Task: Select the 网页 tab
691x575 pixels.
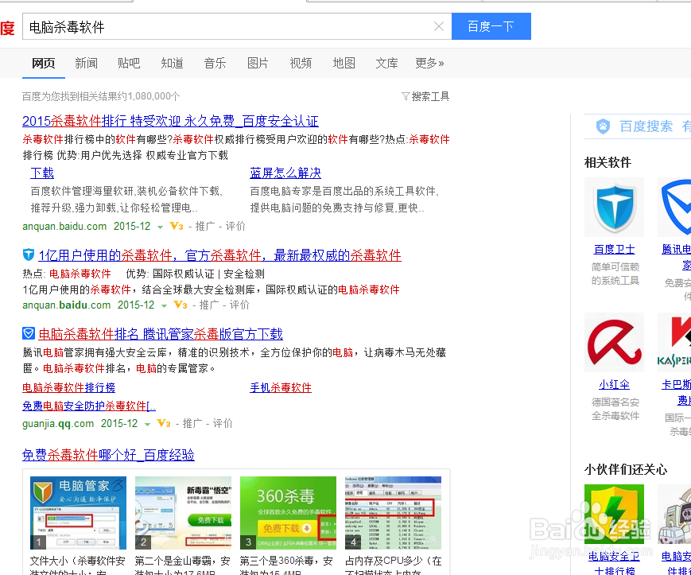Action: pos(44,63)
